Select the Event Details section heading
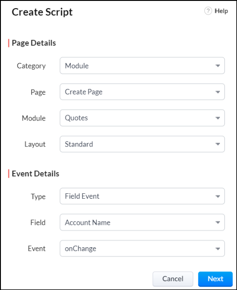This screenshot has width=237, height=290. (35, 174)
